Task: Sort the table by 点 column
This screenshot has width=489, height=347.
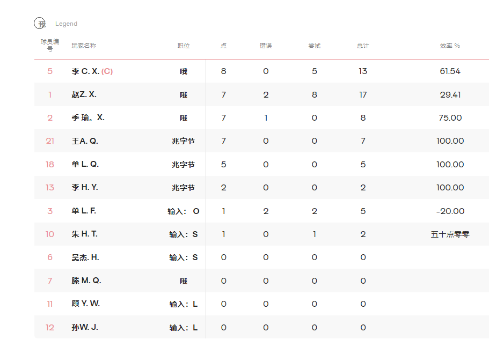Action: tap(223, 46)
